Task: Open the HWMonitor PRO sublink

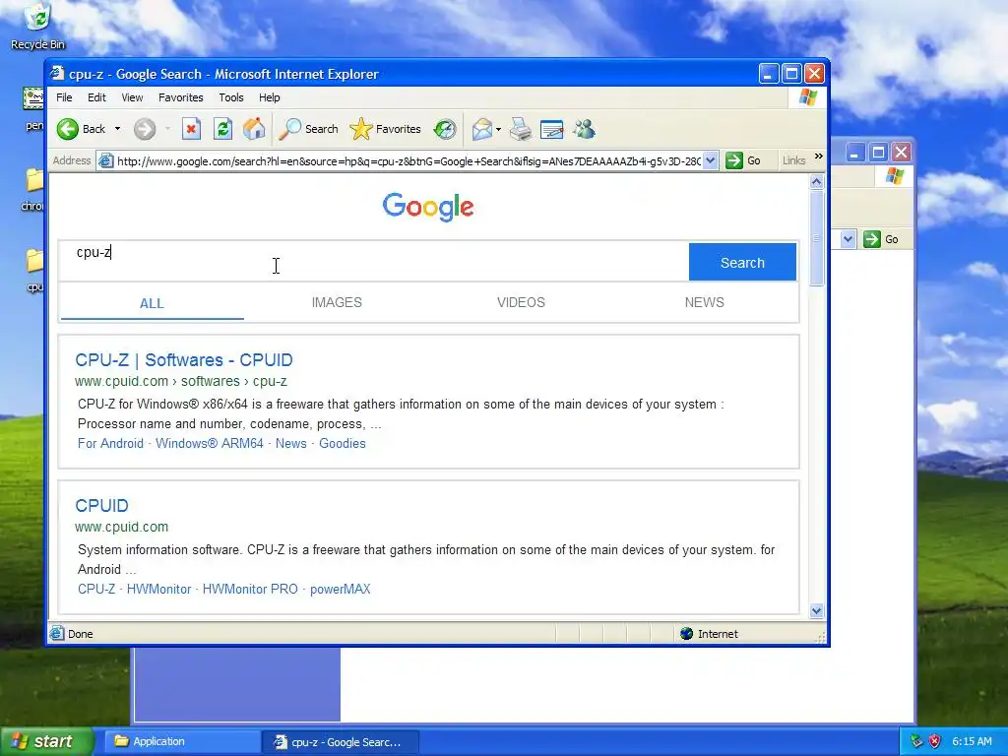Action: (x=250, y=589)
